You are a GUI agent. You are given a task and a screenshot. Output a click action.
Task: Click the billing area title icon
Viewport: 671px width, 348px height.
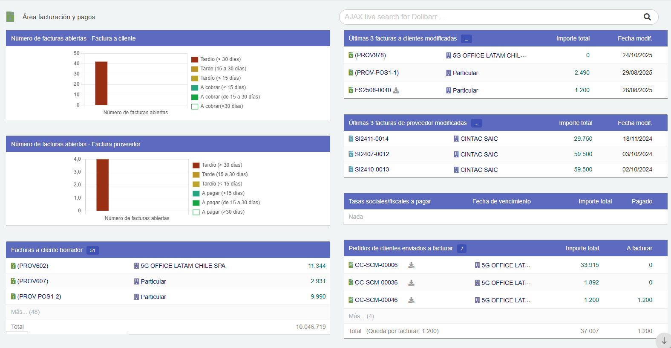click(x=11, y=17)
